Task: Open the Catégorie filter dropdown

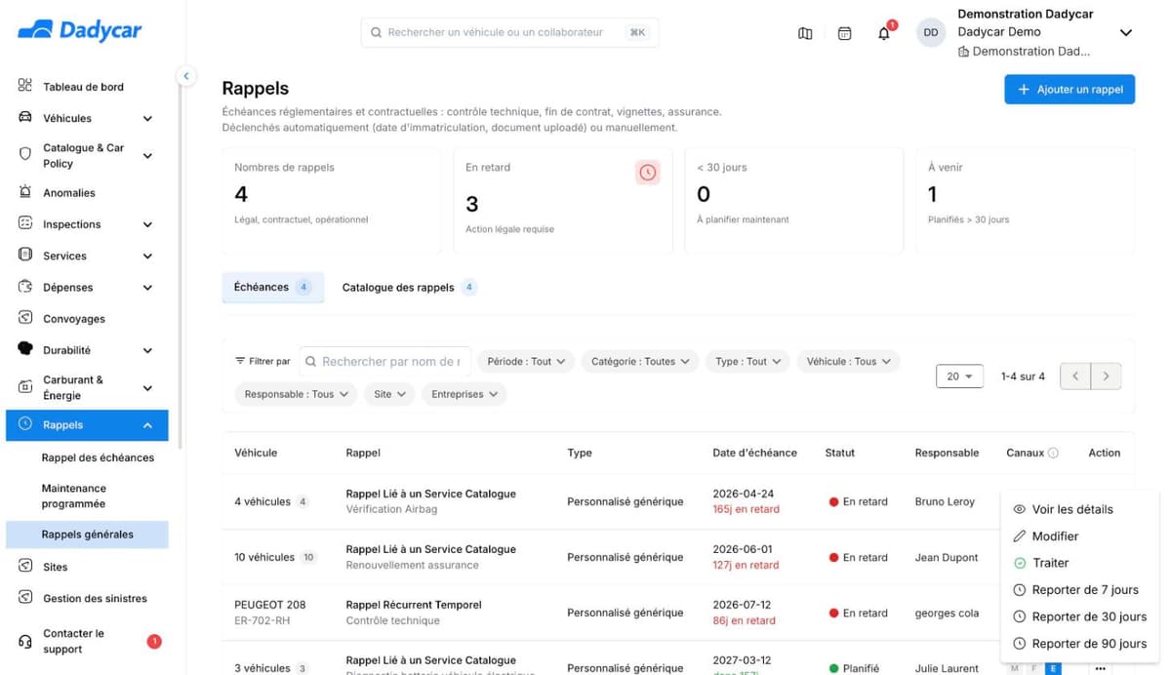Action: click(x=640, y=361)
